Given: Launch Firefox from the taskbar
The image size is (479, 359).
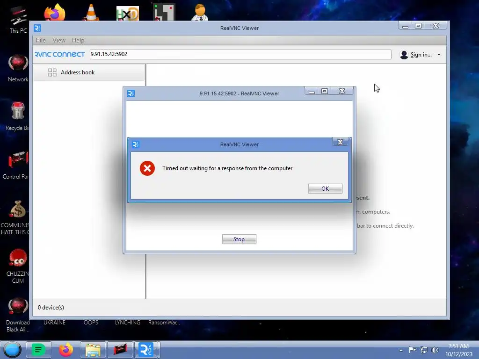Looking at the screenshot, I should point(66,350).
